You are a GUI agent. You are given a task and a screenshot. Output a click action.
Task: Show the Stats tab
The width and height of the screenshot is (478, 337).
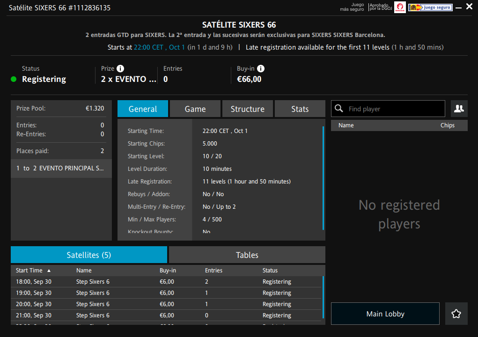pyautogui.click(x=300, y=109)
